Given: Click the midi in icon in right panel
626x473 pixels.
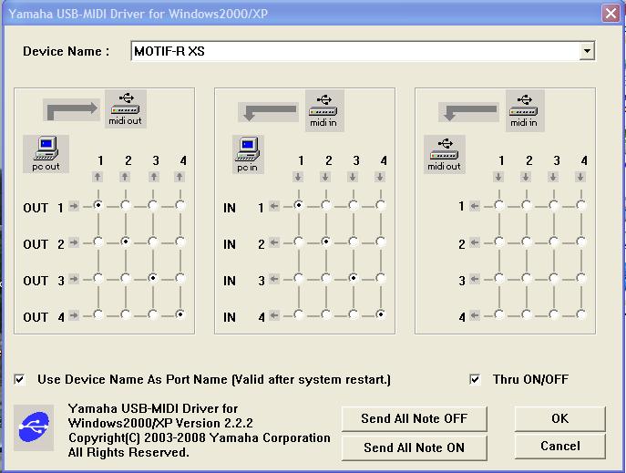Looking at the screenshot, I should click(x=525, y=110).
